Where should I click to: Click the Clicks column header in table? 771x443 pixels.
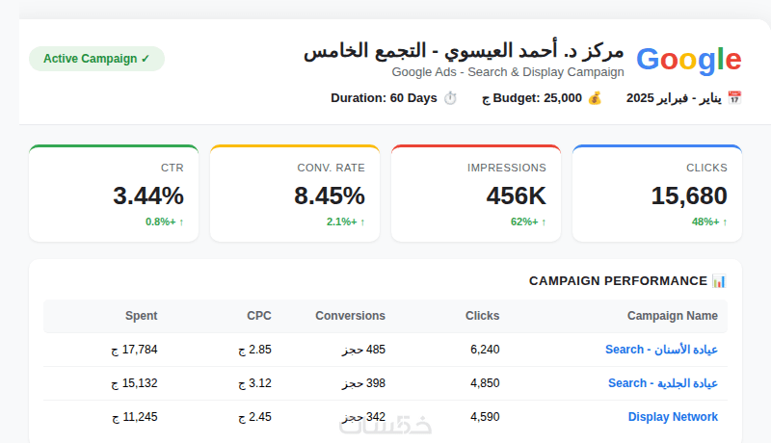coord(482,316)
